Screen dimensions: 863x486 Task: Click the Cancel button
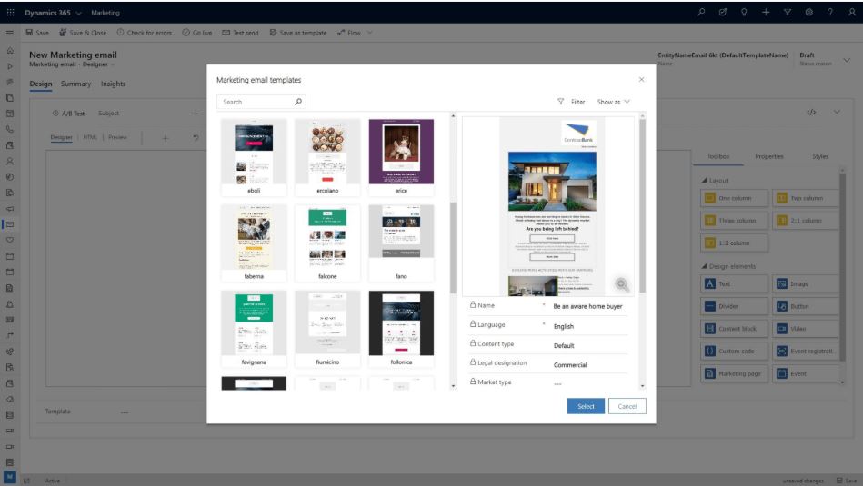click(x=627, y=406)
